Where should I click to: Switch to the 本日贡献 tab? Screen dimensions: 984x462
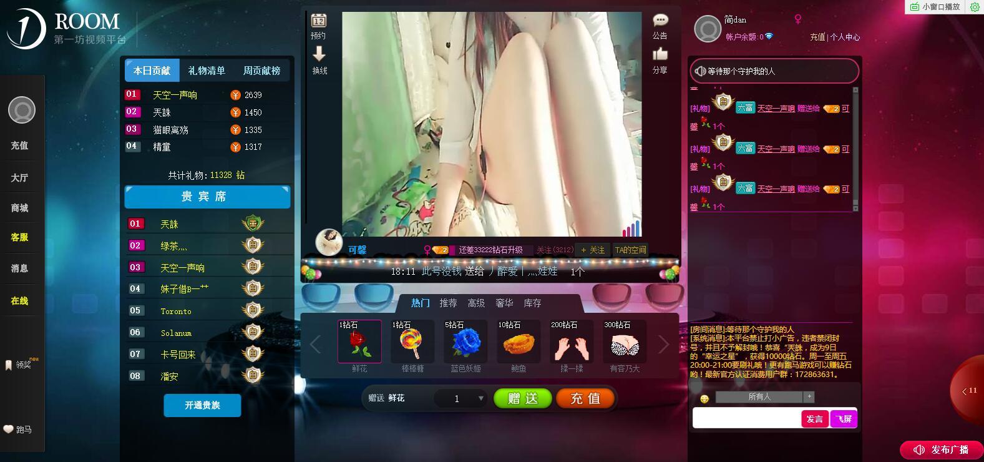tap(152, 71)
